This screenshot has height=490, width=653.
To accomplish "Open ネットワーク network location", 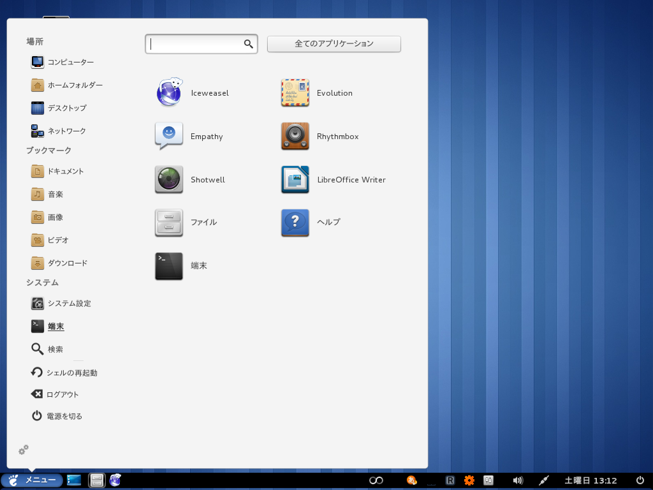I will pyautogui.click(x=58, y=131).
